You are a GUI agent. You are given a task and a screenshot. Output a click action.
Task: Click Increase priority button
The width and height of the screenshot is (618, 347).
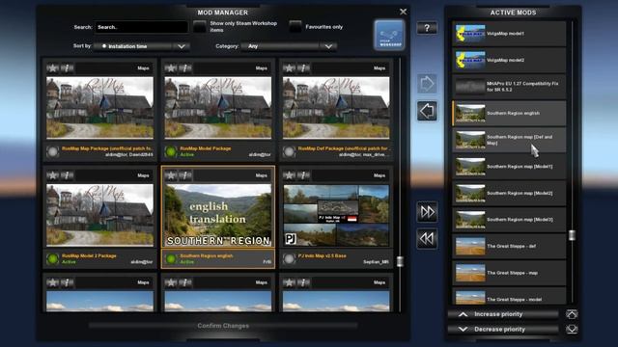[503, 314]
